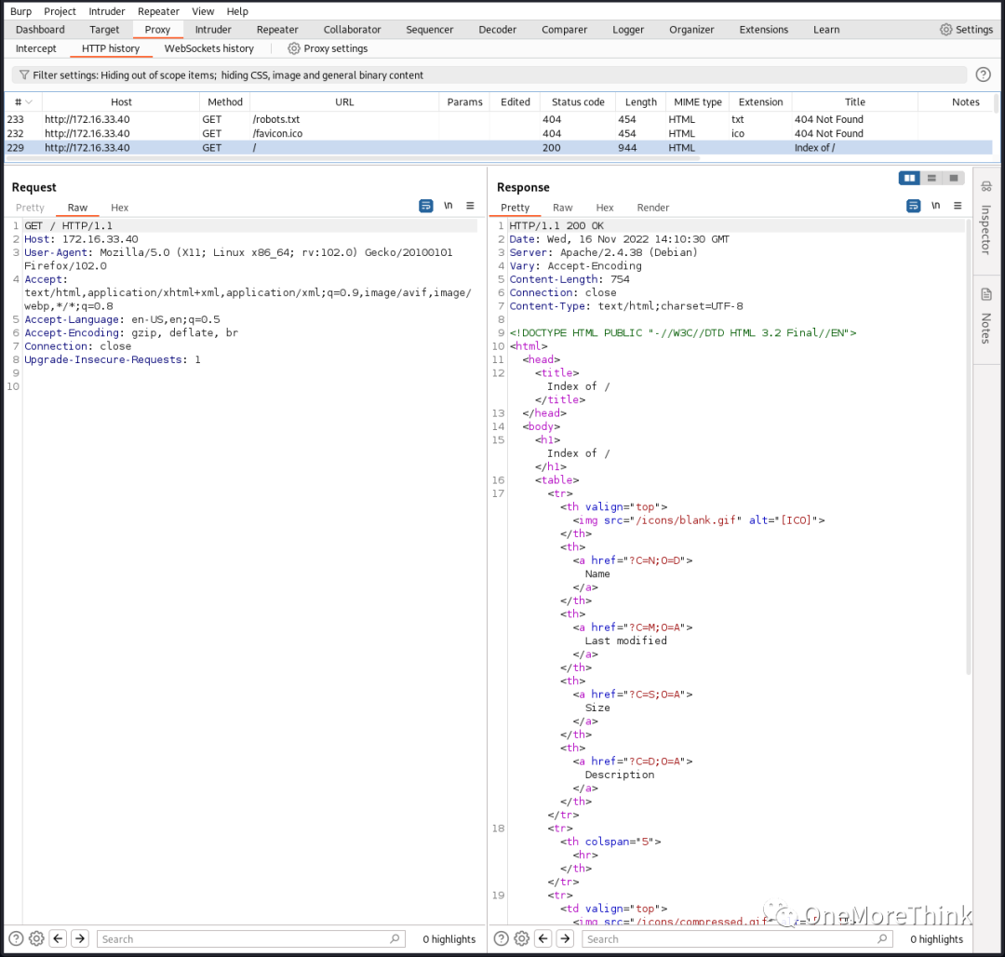
Task: Open the Inspector side panel icon
Action: [x=985, y=186]
